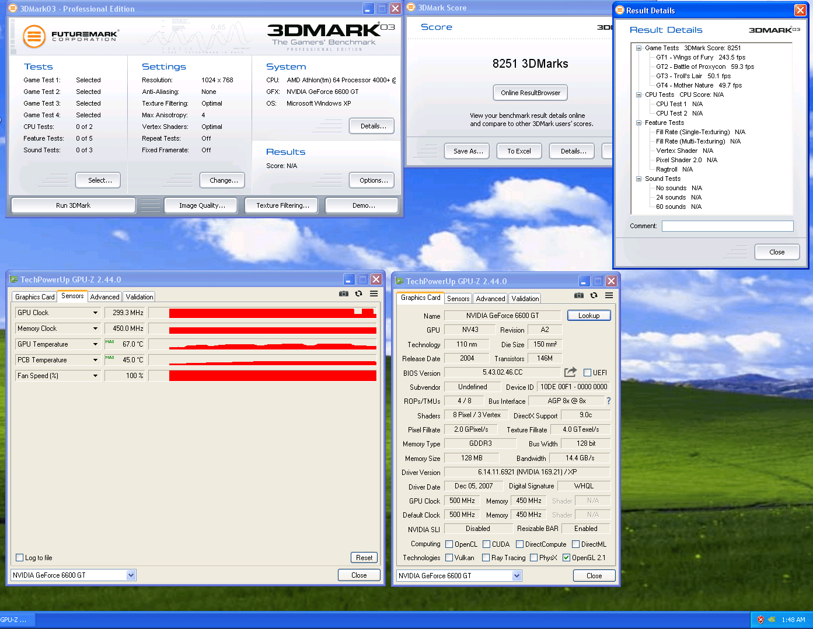
Task: Click Image Quality button
Action: (202, 205)
